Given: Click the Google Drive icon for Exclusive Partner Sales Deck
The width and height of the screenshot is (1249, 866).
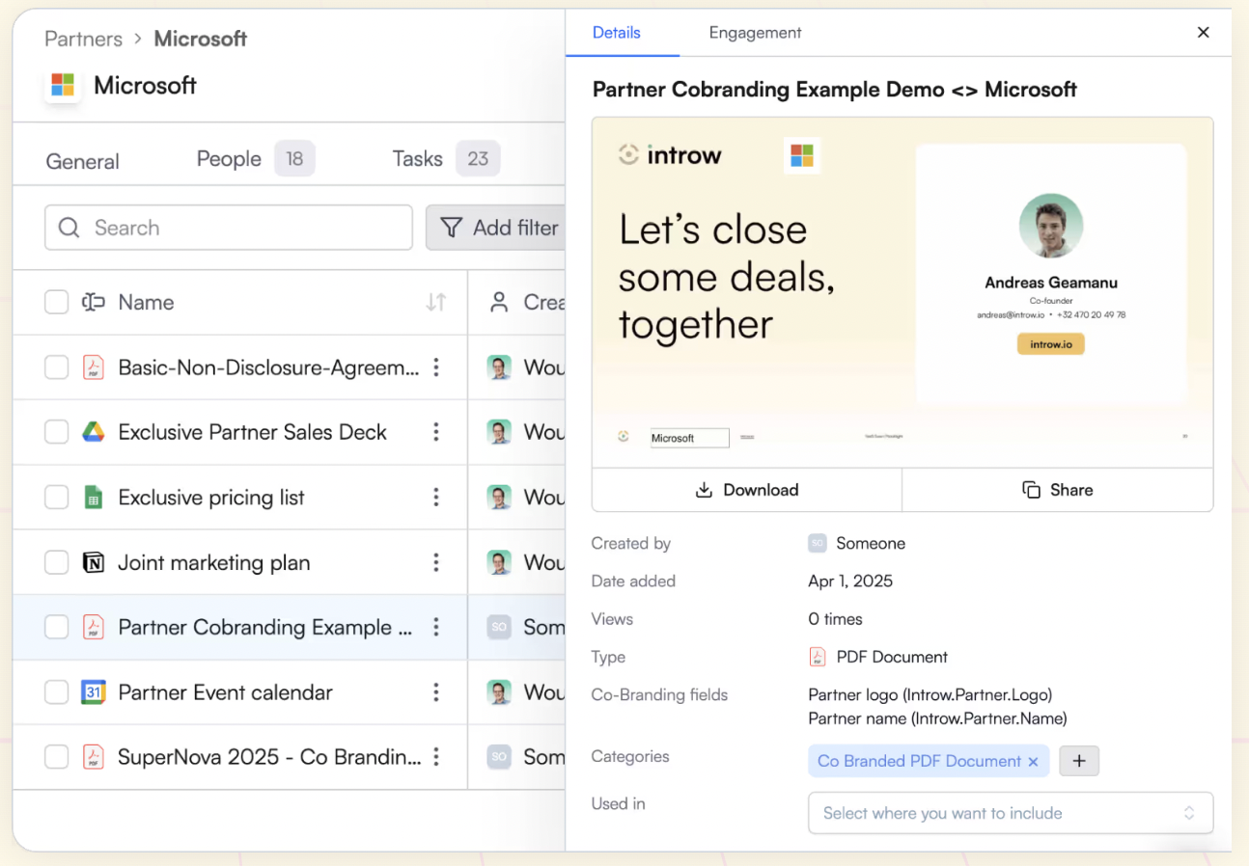Looking at the screenshot, I should [x=93, y=432].
